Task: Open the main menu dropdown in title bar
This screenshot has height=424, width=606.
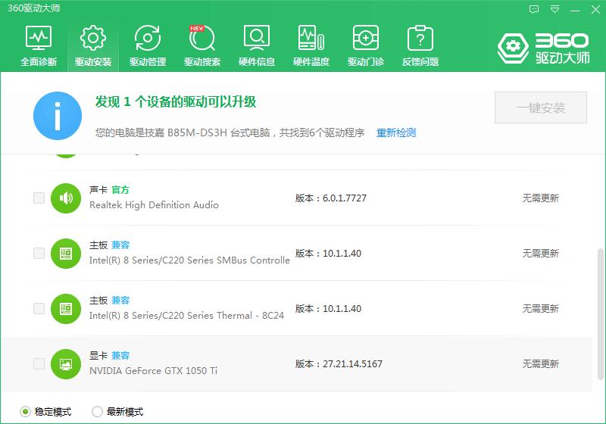Action: tap(555, 9)
